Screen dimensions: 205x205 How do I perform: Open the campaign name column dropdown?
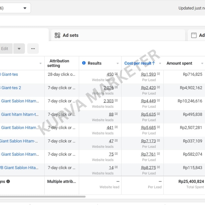pyautogui.click(x=40, y=63)
